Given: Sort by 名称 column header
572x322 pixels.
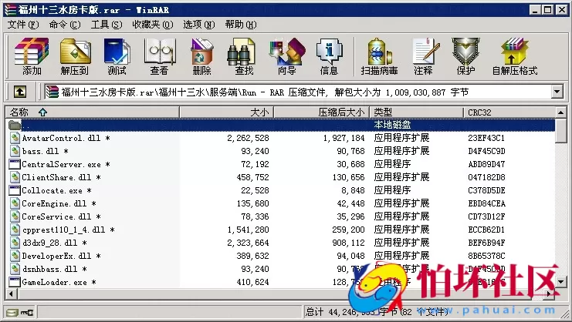Looking at the screenshot, I should [x=93, y=112].
